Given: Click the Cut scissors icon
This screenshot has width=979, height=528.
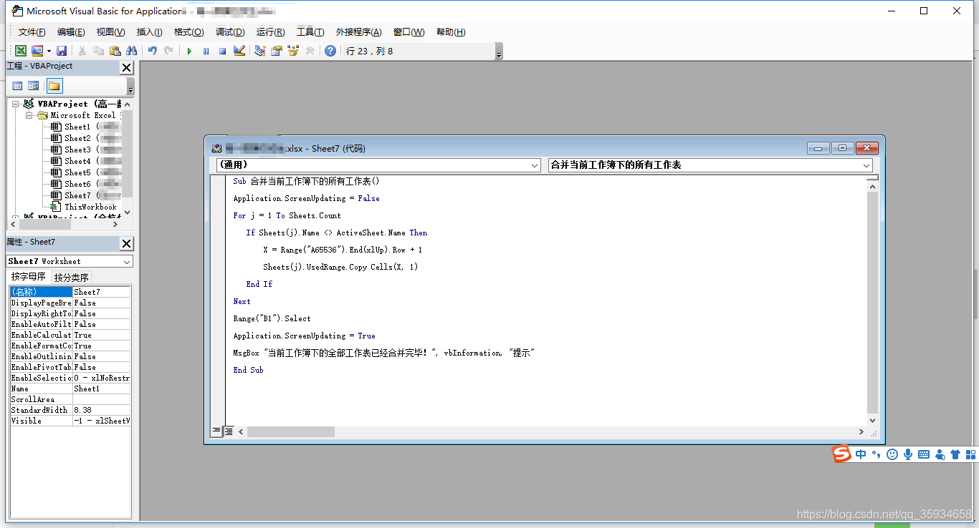Looking at the screenshot, I should point(82,51).
